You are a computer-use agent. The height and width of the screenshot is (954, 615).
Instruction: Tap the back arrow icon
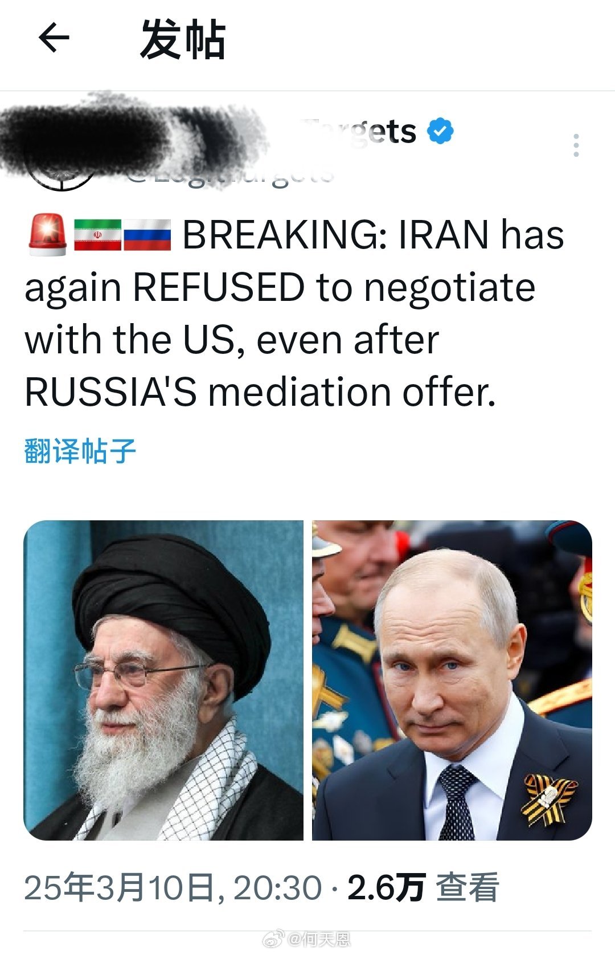(54, 38)
